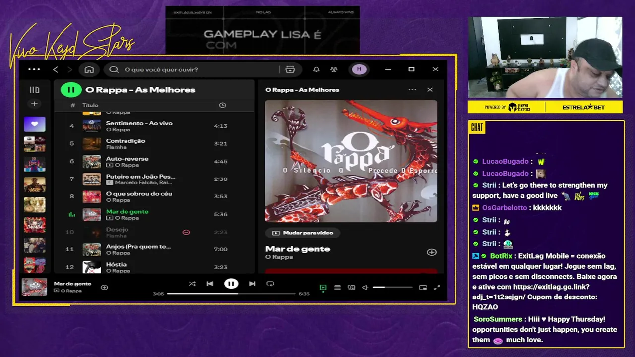Viewport: 635px width, 357px height.
Task: Open the notifications bell
Action: click(316, 69)
